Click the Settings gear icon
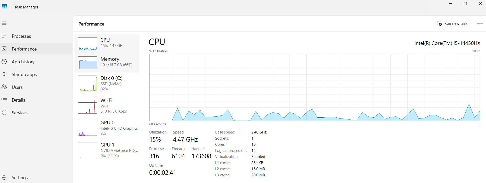 4,177
